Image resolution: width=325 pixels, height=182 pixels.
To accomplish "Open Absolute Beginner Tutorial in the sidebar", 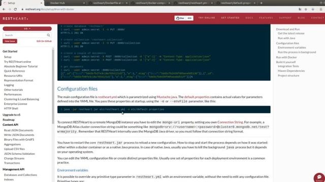I will [21, 66].
